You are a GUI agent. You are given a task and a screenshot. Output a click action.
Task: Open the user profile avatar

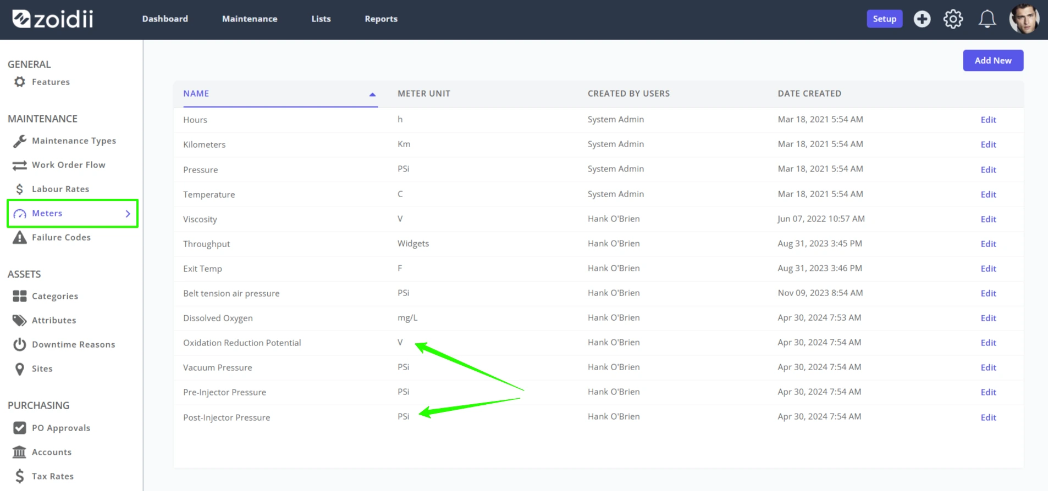click(x=1024, y=19)
